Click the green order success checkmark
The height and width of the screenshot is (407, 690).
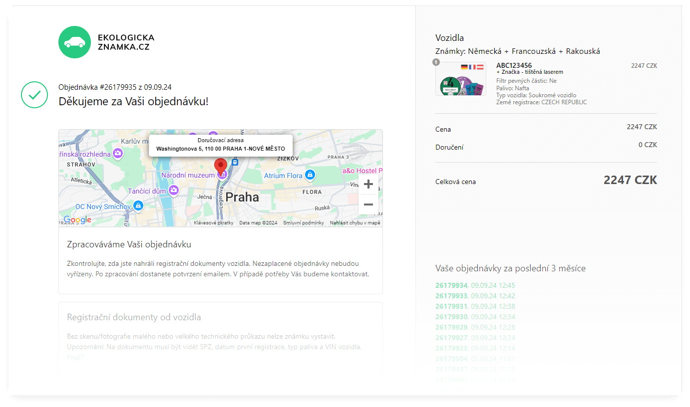pos(34,95)
